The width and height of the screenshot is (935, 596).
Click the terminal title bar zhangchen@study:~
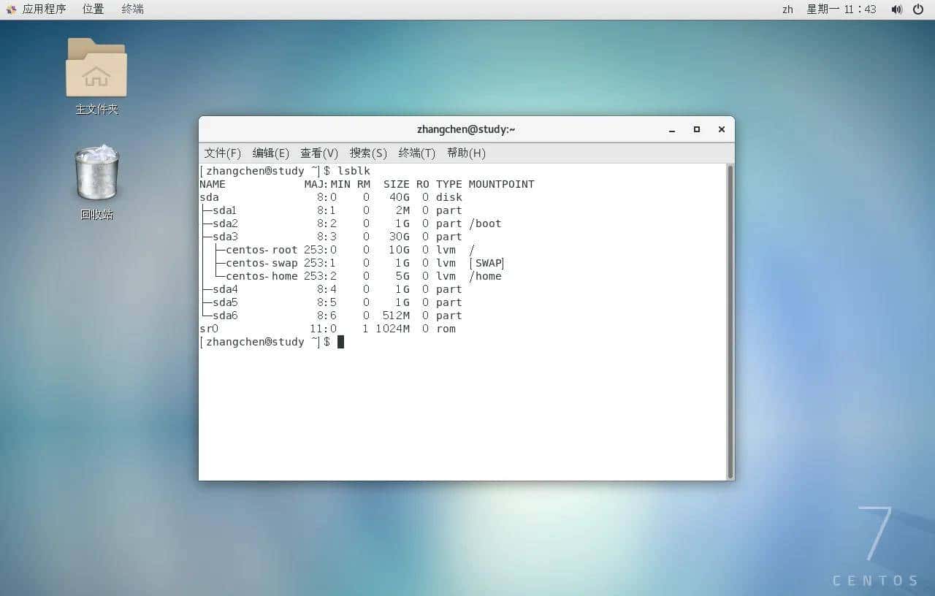click(x=466, y=129)
